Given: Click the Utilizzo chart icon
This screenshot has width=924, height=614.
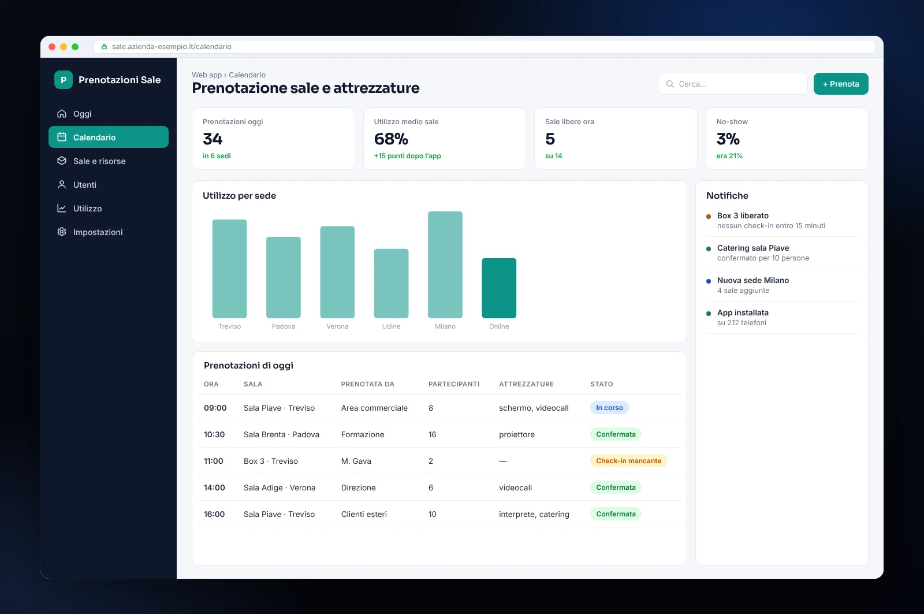Looking at the screenshot, I should click(x=62, y=209).
